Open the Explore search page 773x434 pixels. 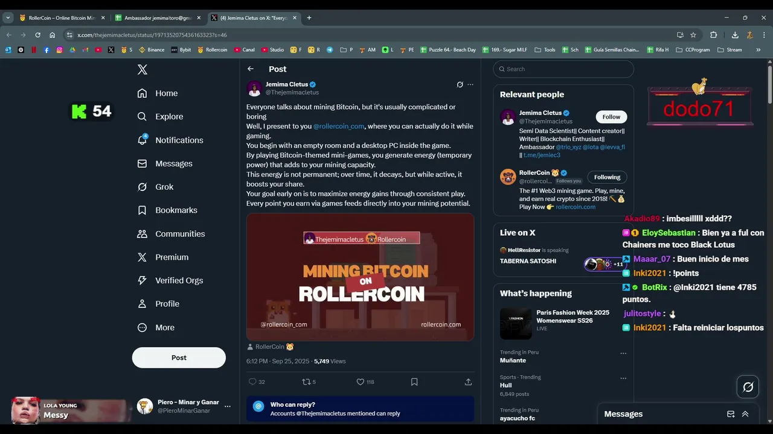(x=160, y=116)
